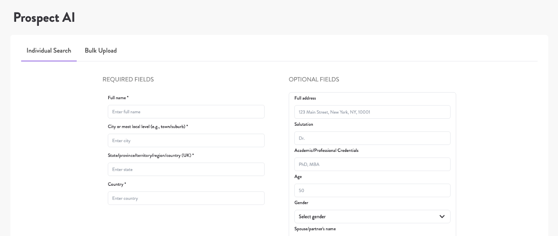Click the Academic/Professional Credentials label
The width and height of the screenshot is (558, 236).
(326, 150)
